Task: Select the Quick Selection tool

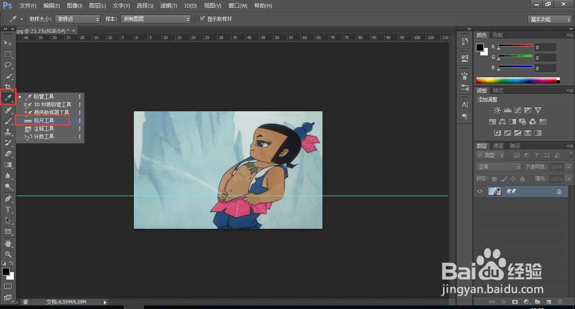Action: [8, 76]
